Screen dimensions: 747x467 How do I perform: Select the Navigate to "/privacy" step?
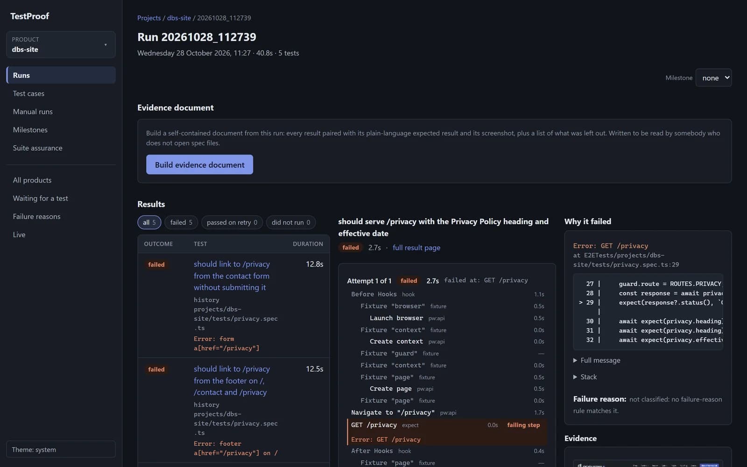pos(447,412)
